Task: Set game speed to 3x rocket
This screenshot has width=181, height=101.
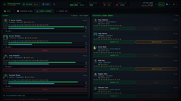Action: click(175, 4)
